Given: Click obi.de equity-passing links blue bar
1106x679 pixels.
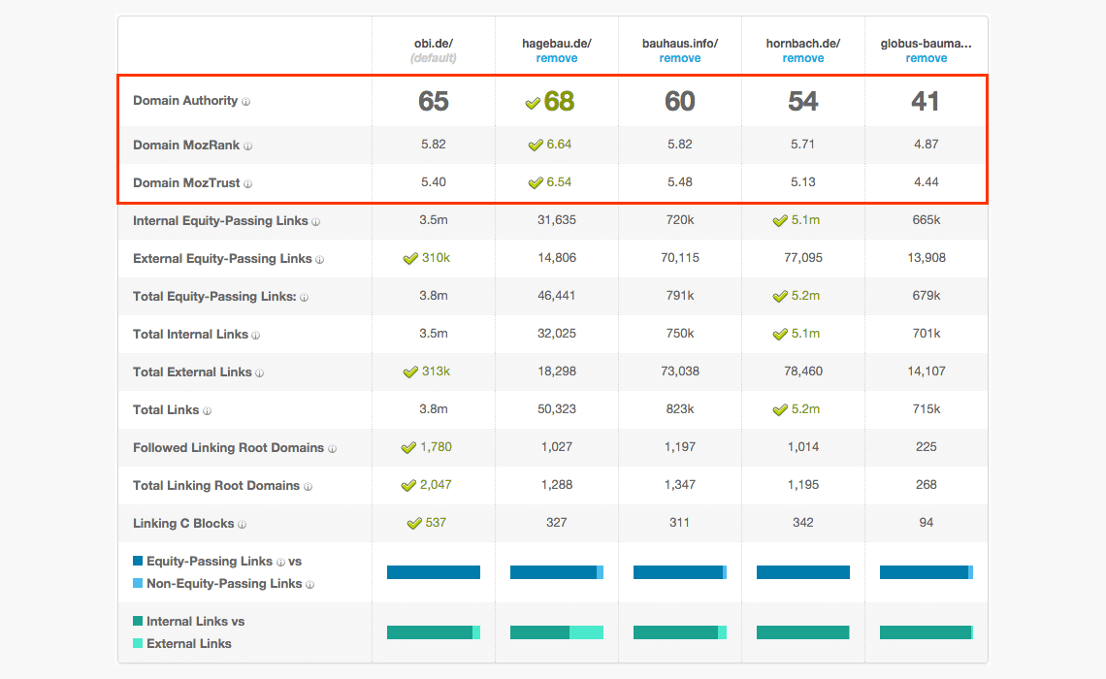Looking at the screenshot, I should (433, 572).
